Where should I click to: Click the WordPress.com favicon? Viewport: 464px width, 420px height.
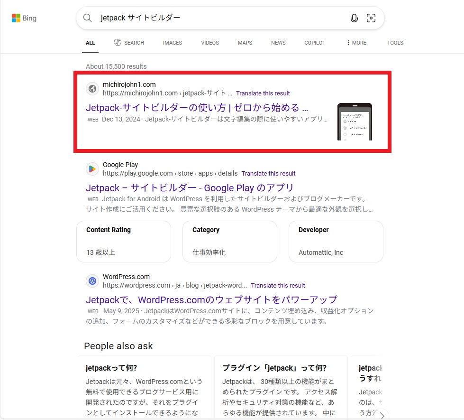(x=92, y=280)
